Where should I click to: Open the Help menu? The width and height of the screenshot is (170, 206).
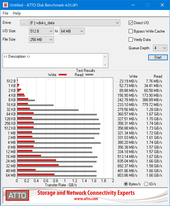coord(17,13)
